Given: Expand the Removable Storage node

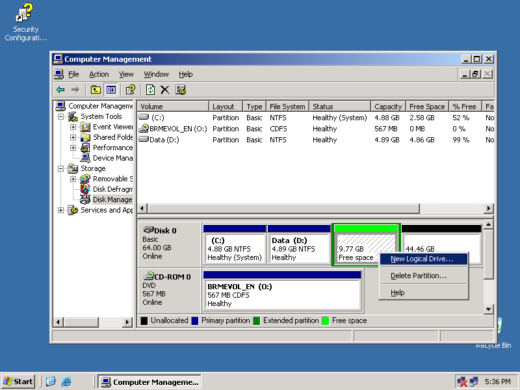Looking at the screenshot, I should click(73, 179).
